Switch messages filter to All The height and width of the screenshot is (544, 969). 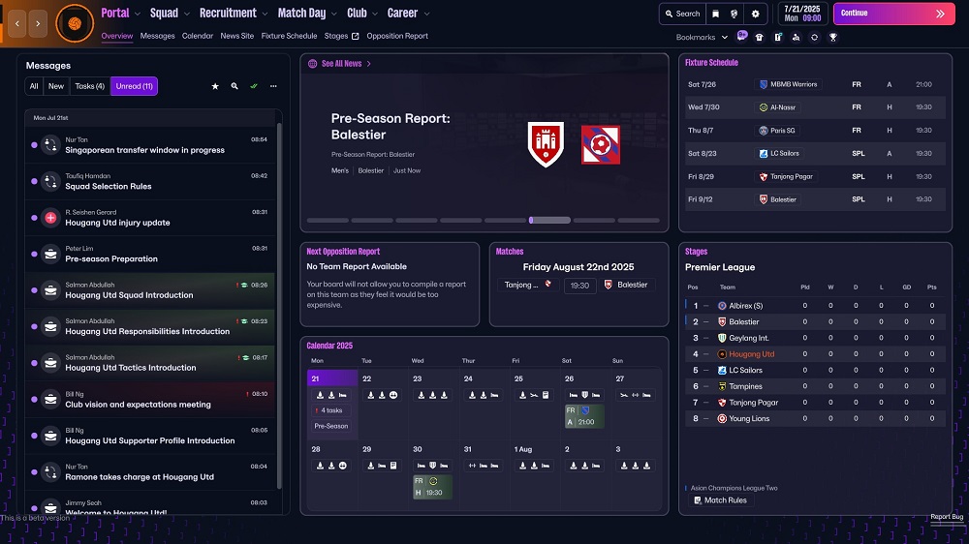34,86
